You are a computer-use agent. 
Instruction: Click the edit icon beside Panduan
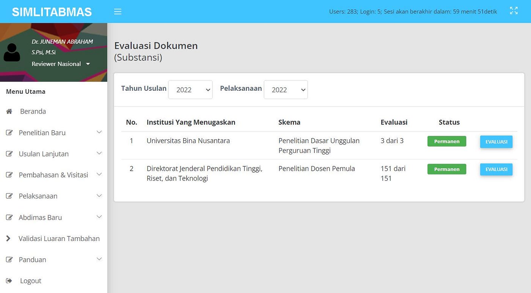(9, 260)
